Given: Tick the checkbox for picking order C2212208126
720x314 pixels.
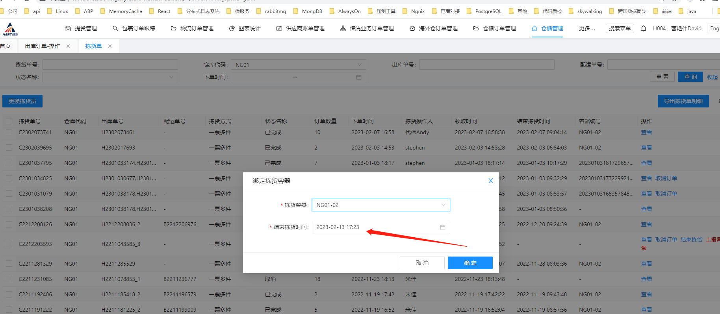Looking at the screenshot, I should click(x=9, y=224).
